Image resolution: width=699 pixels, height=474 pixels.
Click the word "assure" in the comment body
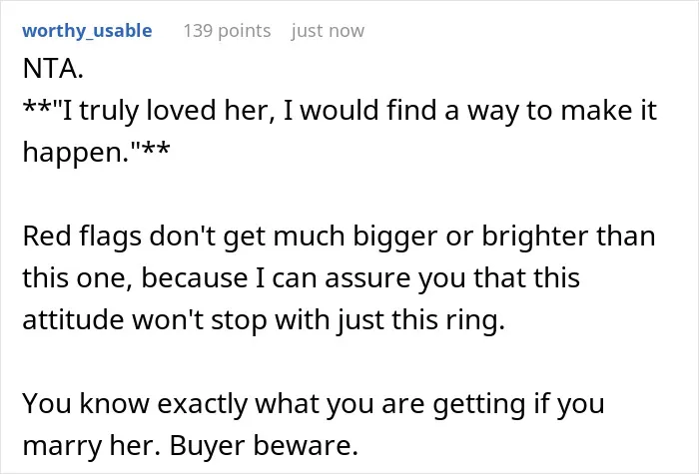click(x=367, y=278)
